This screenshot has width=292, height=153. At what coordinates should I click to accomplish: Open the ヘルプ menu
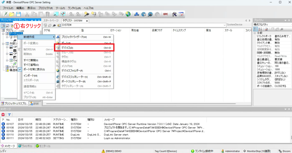88,8
